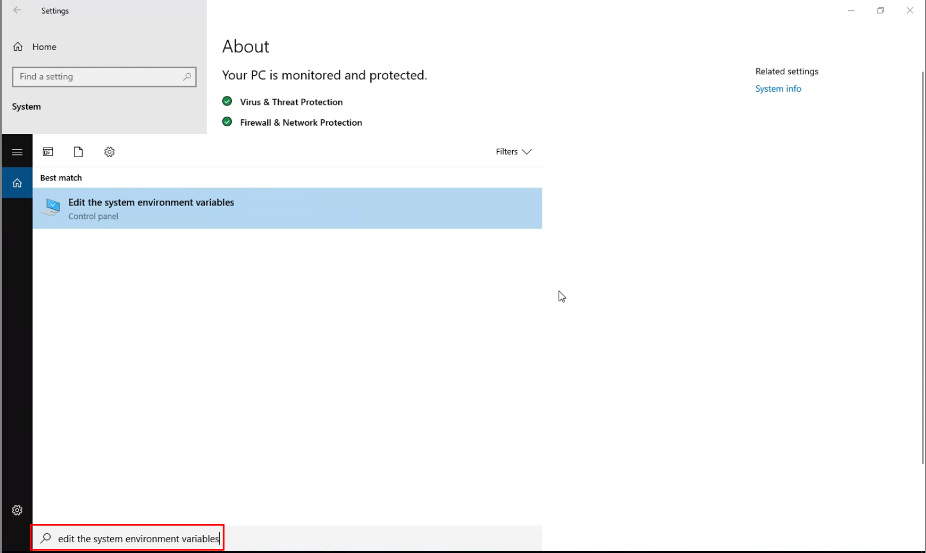926x553 pixels.
Task: Click the Control panel label under best match
Action: click(93, 216)
